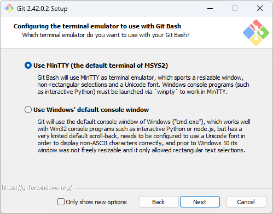The image size is (273, 214).
Task: Click the "Git 2.42.0.2 Setup" title bar text
Action: (42, 9)
